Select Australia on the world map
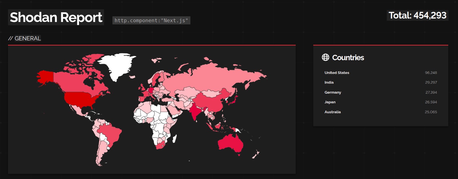The width and height of the screenshot is (458, 179). (x=230, y=143)
